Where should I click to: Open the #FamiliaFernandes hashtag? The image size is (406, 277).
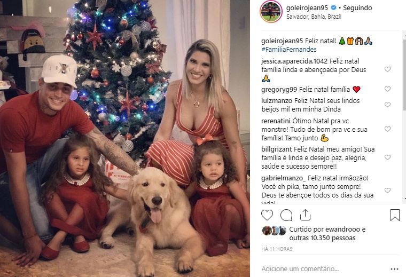coord(288,50)
